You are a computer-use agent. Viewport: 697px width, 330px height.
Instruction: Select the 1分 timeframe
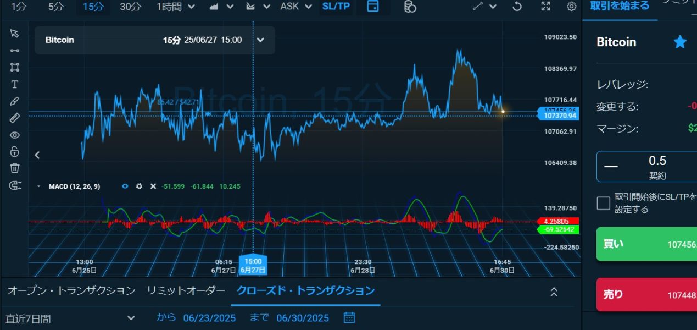point(18,7)
